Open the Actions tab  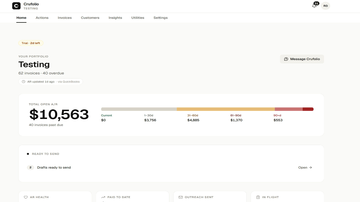tap(42, 18)
